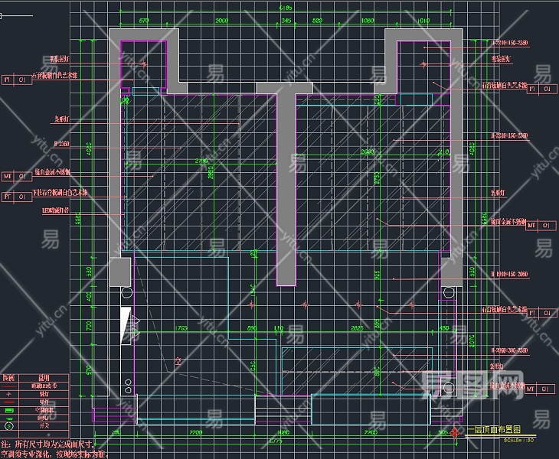Image resolution: width=559 pixels, height=459 pixels.
Task: Select the green air vent legend symbol
Action: (x=9, y=418)
